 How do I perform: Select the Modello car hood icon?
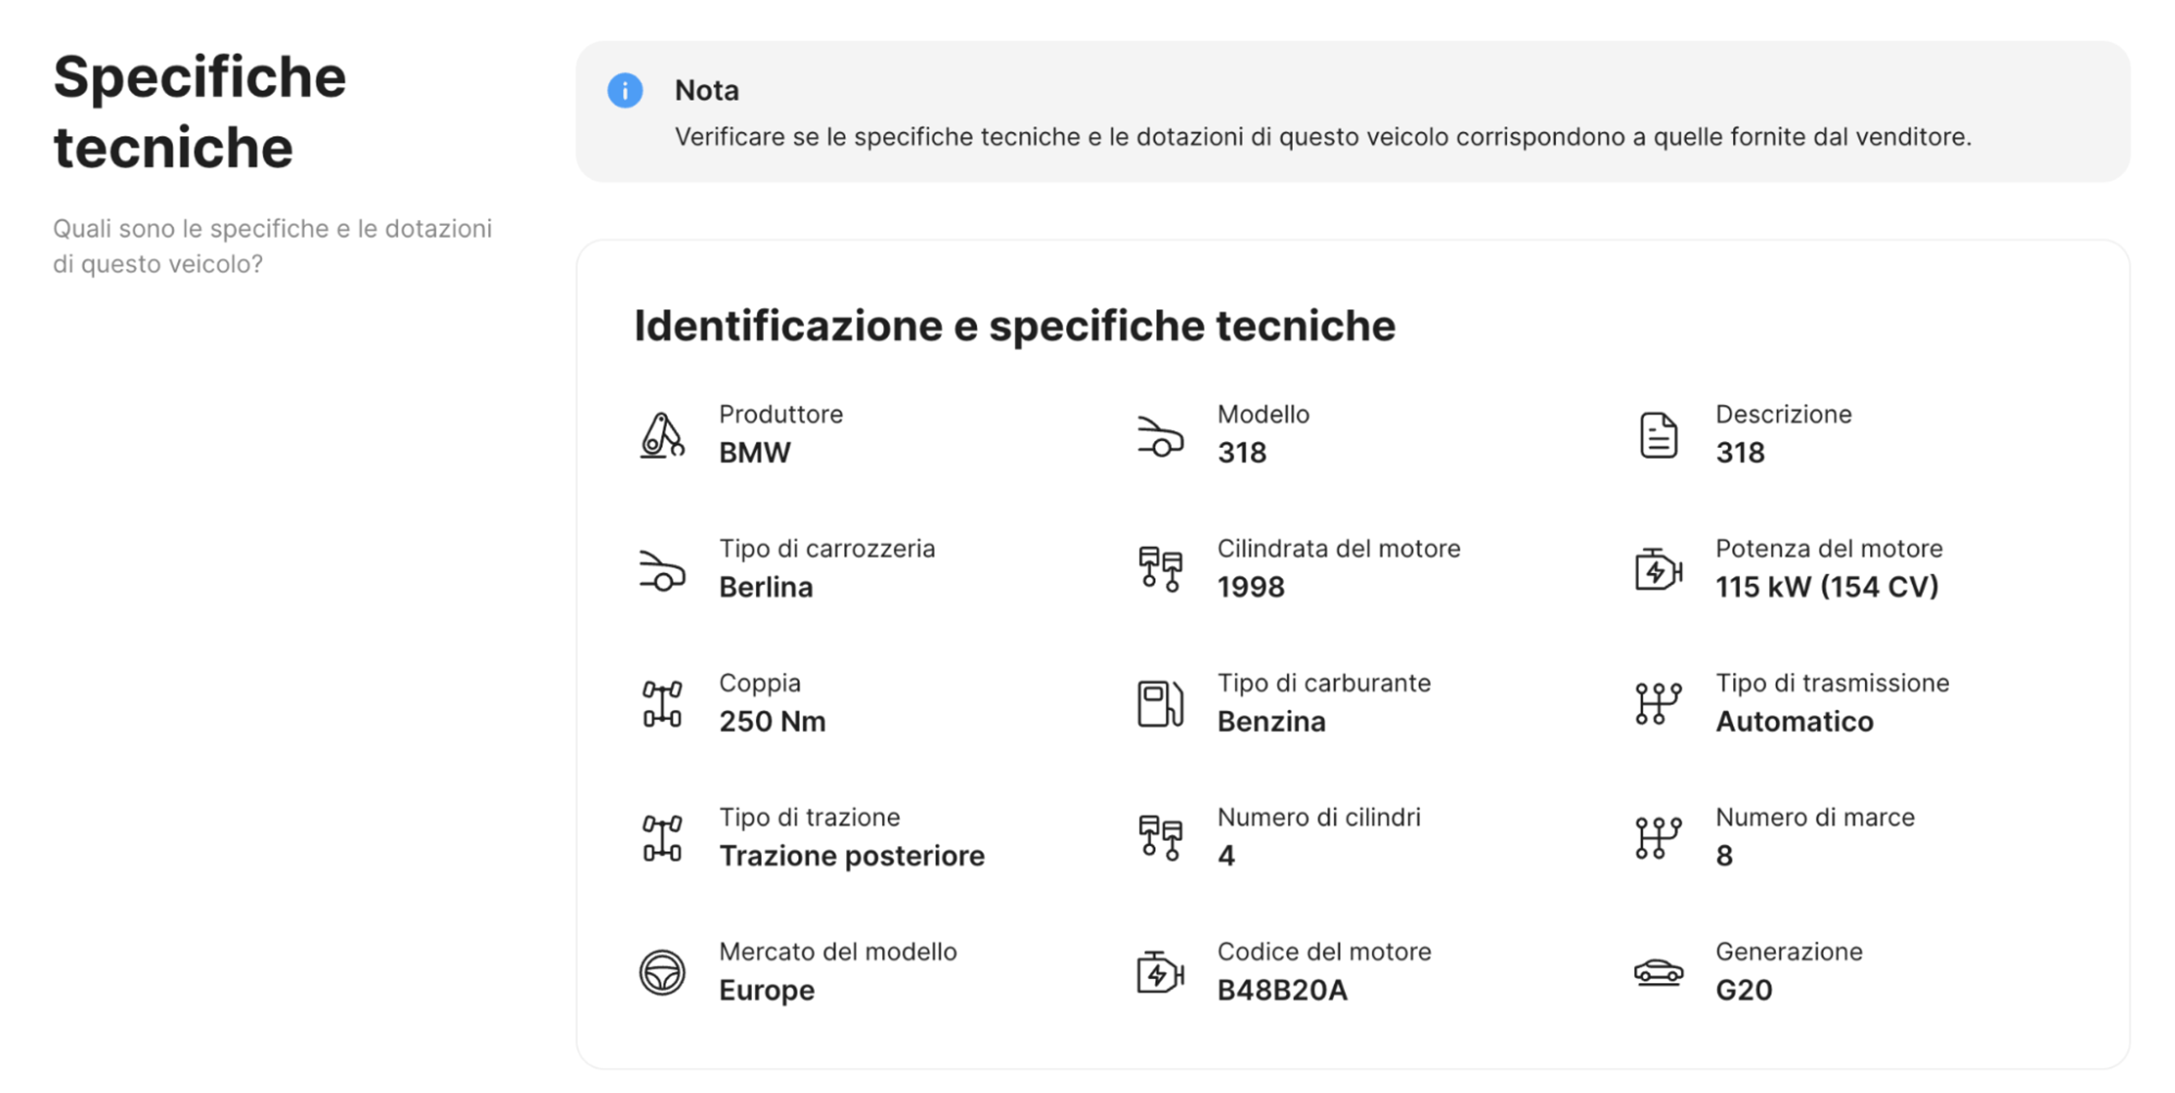click(1161, 437)
